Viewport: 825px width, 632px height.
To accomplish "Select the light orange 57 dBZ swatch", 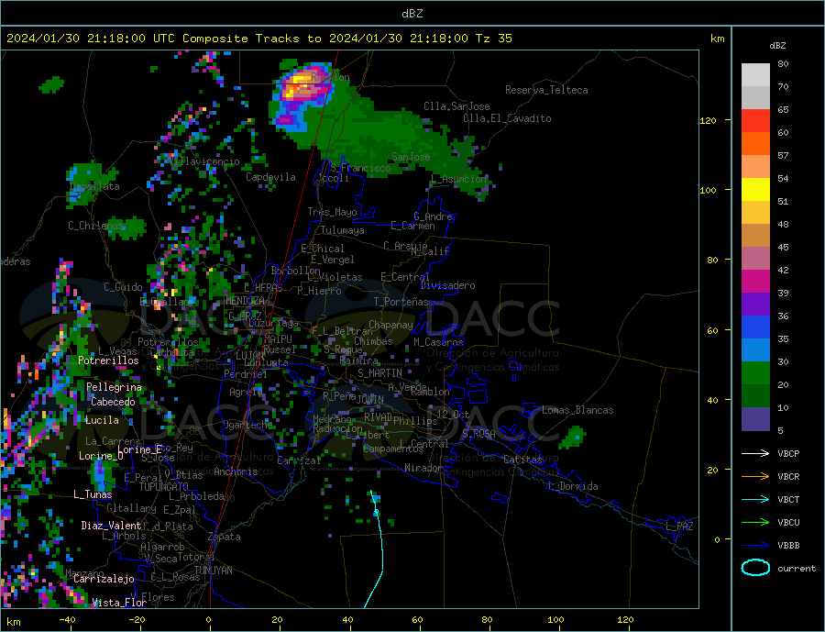I will pyautogui.click(x=755, y=166).
